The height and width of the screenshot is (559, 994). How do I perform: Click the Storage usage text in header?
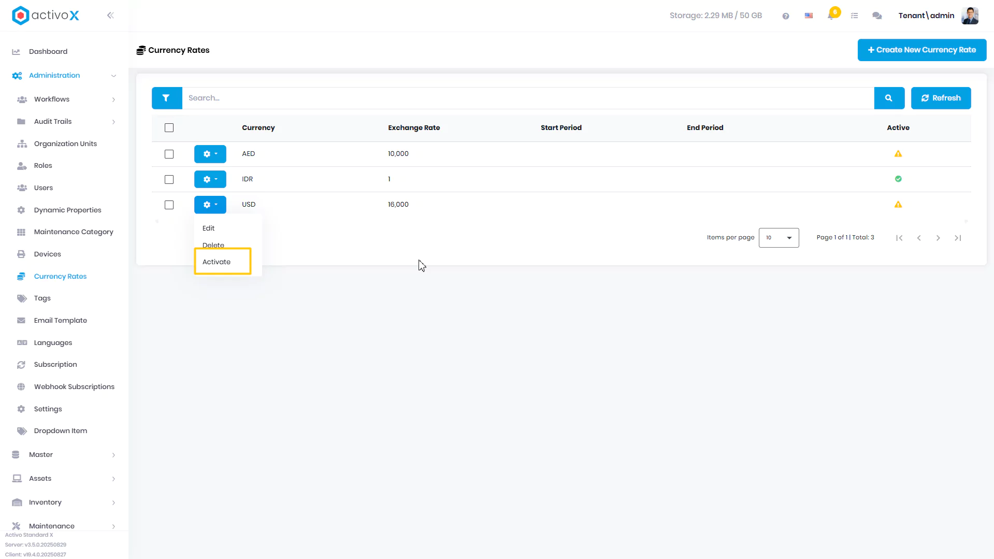point(716,16)
